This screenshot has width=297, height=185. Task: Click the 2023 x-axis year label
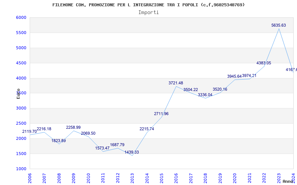coord(279,178)
